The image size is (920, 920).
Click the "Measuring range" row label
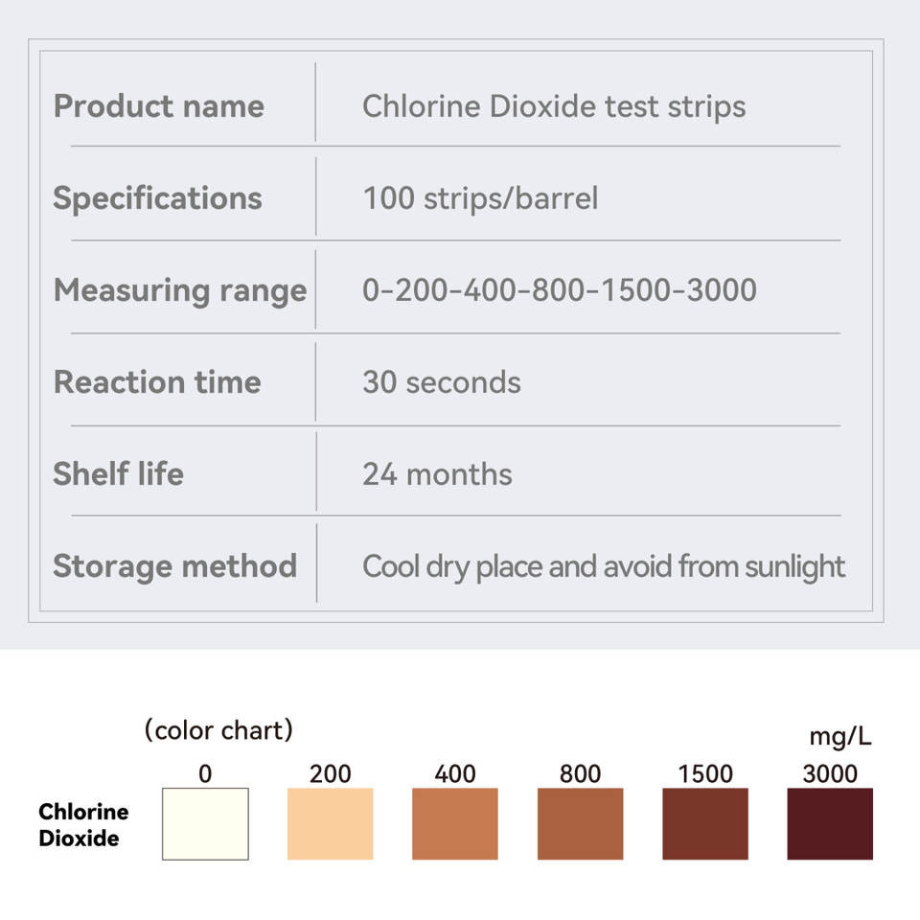coord(180,289)
